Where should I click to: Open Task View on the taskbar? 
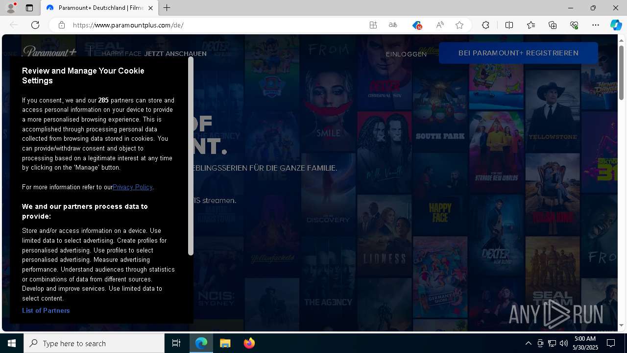(x=176, y=343)
